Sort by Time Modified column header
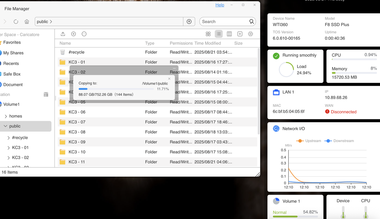This screenshot has height=219, width=380. (x=208, y=43)
